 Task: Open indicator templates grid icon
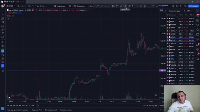(x=70, y=6)
